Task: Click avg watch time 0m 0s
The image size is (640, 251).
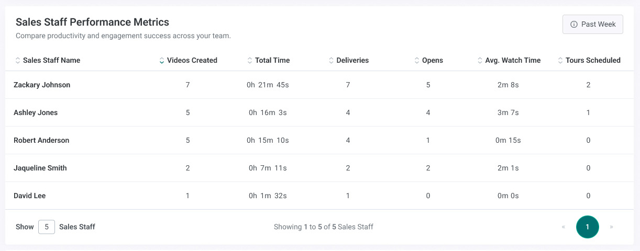Action: coord(508,196)
